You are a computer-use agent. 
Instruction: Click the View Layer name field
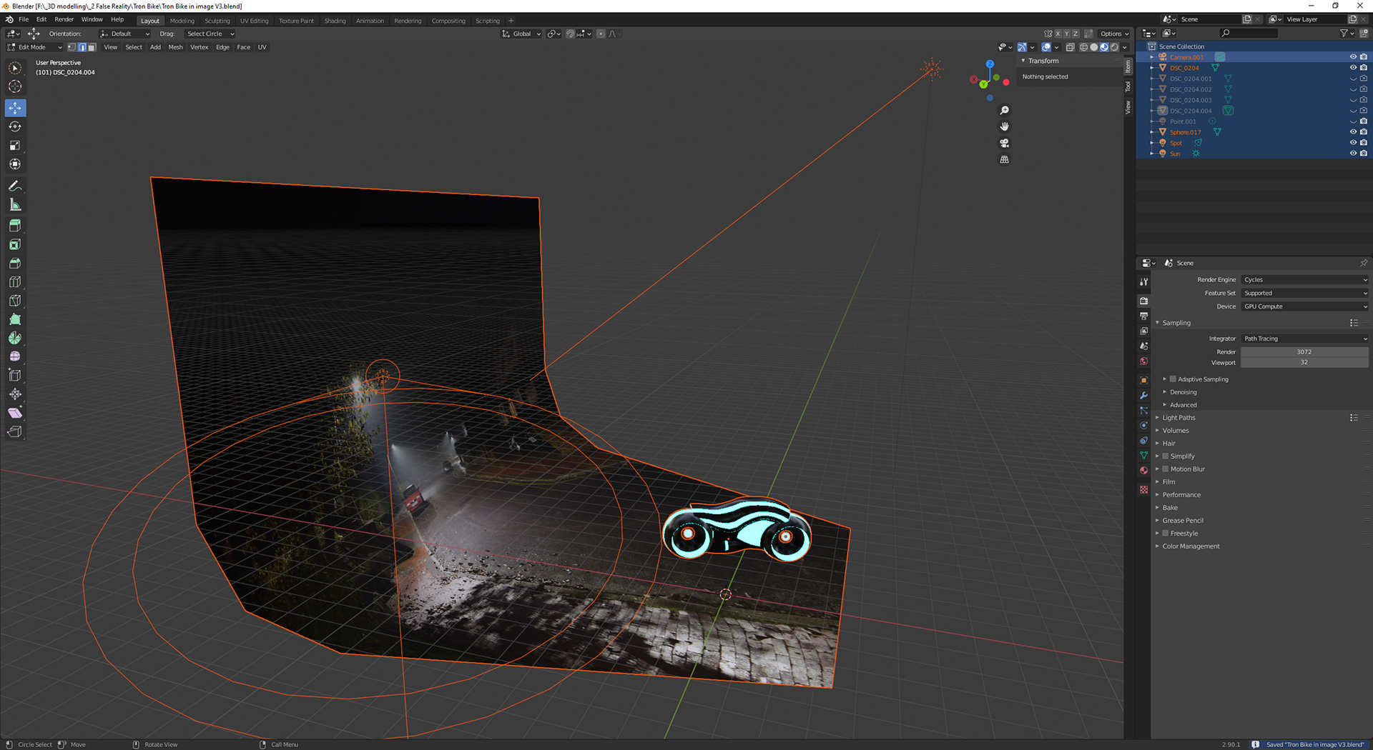click(1314, 19)
